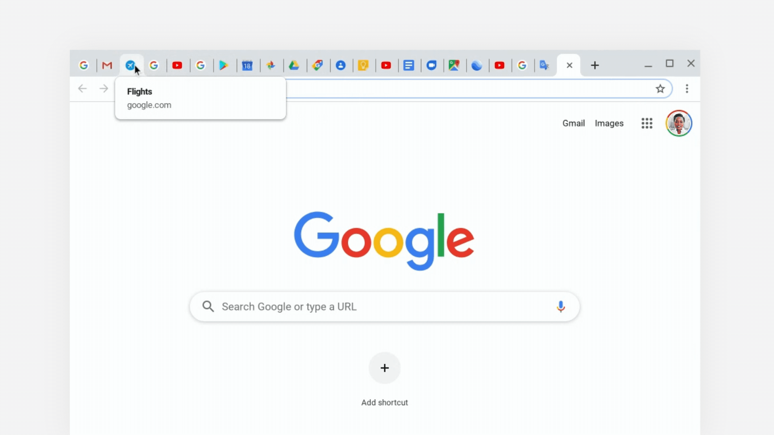Expand Chrome browser menu options
The width and height of the screenshot is (774, 435).
[687, 89]
